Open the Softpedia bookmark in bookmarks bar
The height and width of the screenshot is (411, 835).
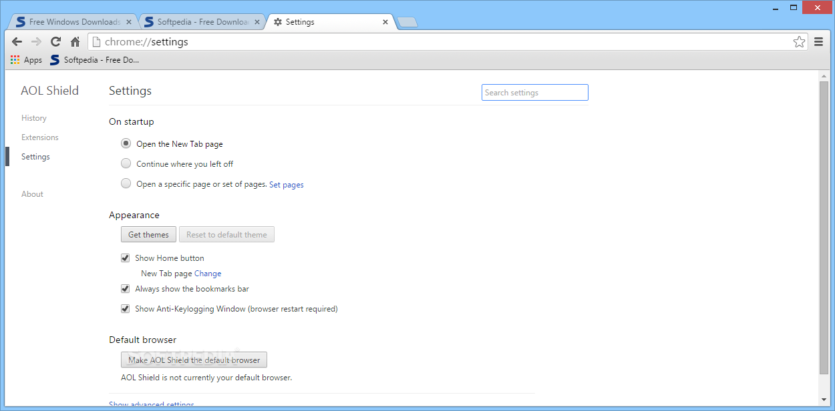click(94, 60)
